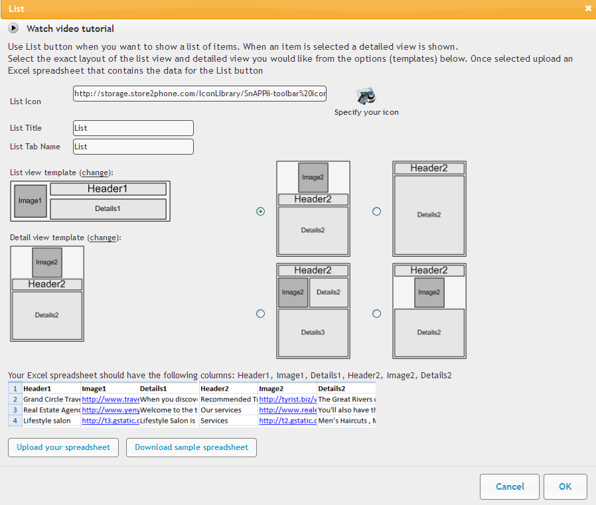Cancel the List dialog

coord(510,486)
